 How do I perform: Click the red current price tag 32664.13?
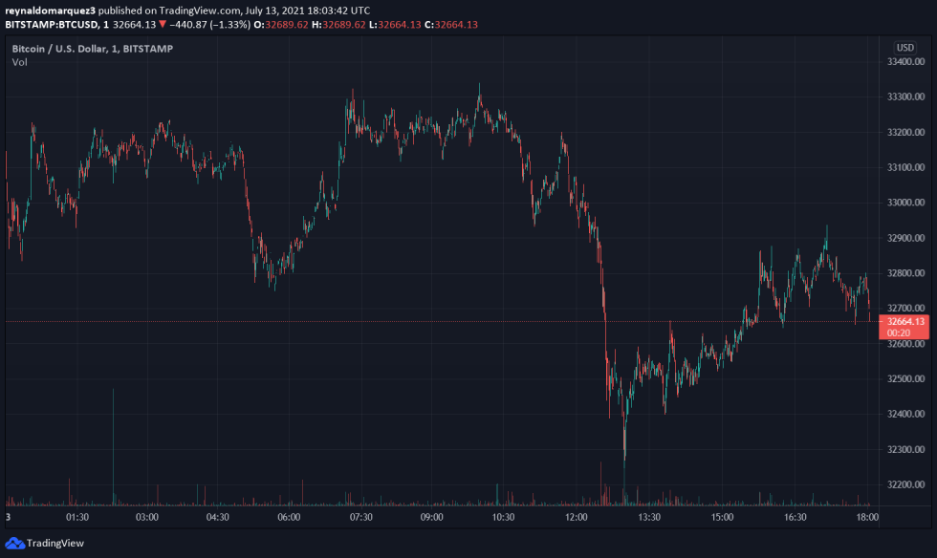click(x=905, y=322)
